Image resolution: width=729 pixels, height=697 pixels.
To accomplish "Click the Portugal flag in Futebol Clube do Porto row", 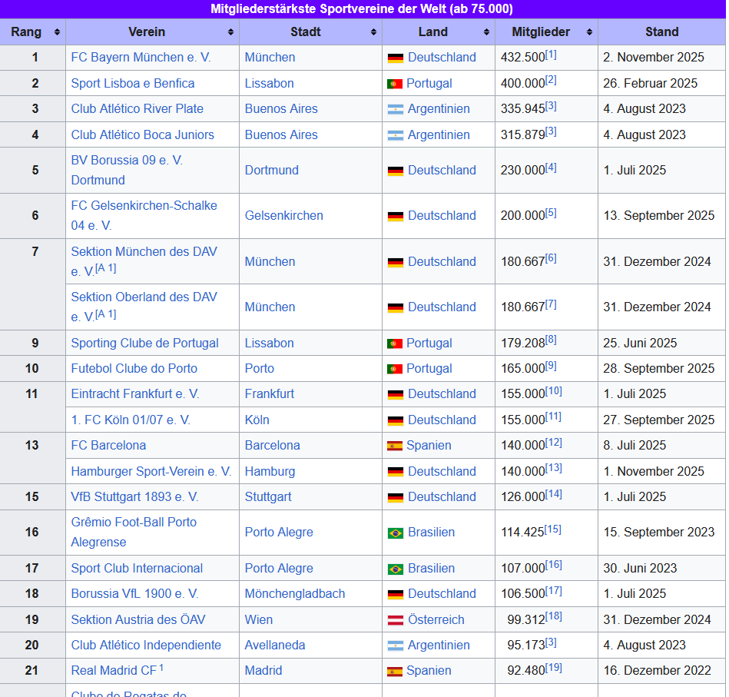I will click(x=395, y=369).
